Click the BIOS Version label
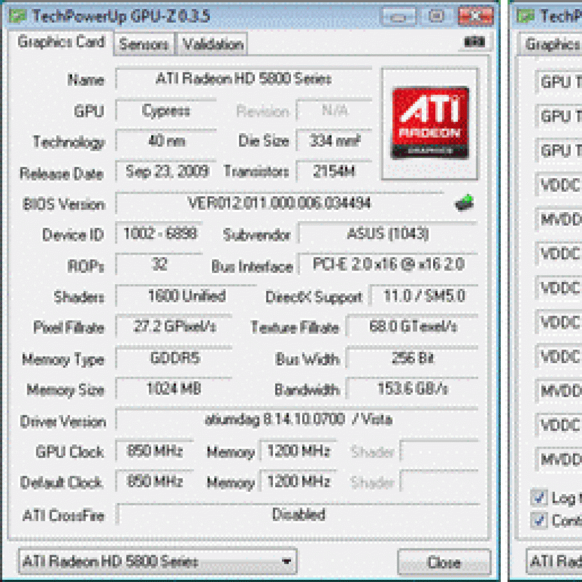 pos(64,205)
